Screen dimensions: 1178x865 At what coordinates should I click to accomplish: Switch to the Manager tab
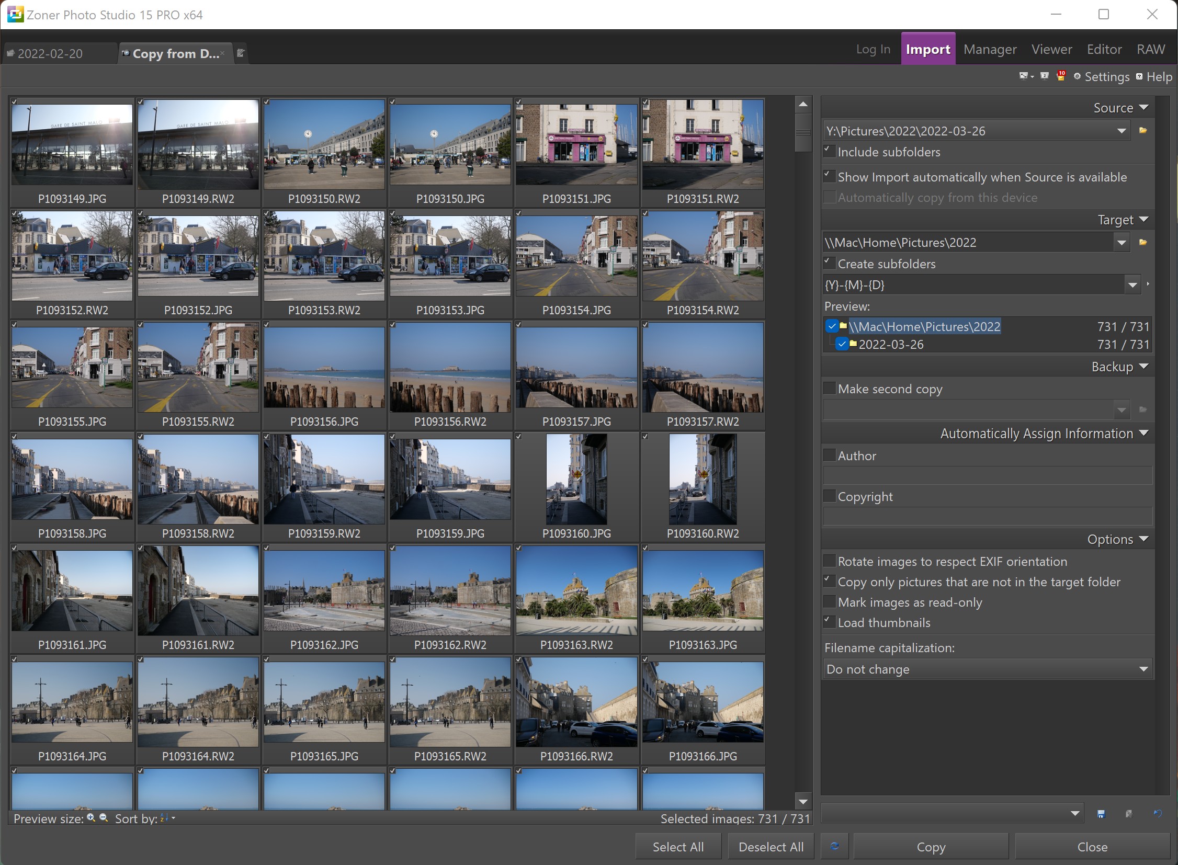pyautogui.click(x=990, y=49)
